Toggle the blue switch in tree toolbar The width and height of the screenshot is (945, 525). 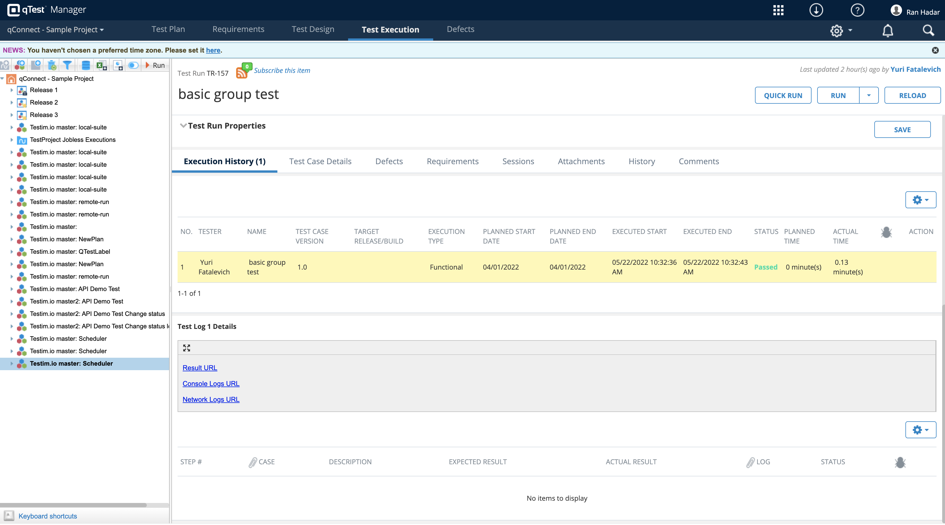click(133, 65)
